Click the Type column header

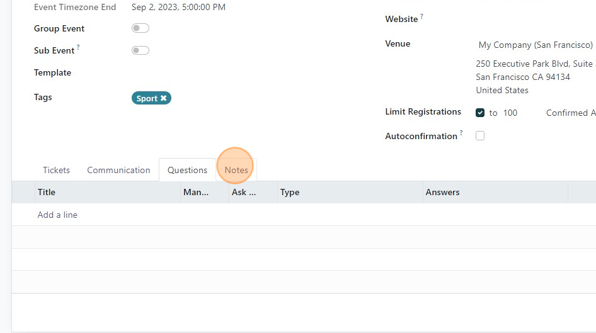[350, 192]
